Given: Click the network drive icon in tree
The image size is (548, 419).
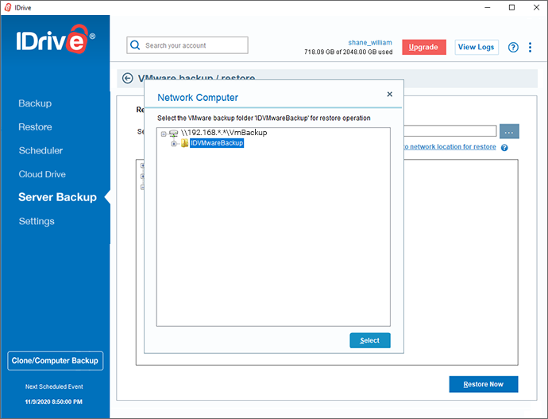Looking at the screenshot, I should coord(173,133).
